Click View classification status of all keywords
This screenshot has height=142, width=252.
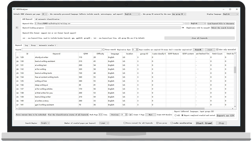coord(68,115)
